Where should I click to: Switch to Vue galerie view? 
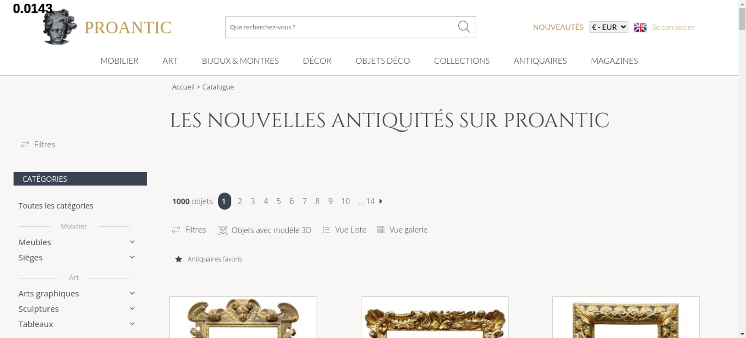(x=402, y=230)
